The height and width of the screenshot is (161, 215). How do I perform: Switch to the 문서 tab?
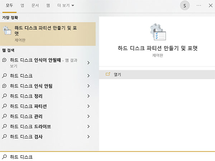click(35, 5)
